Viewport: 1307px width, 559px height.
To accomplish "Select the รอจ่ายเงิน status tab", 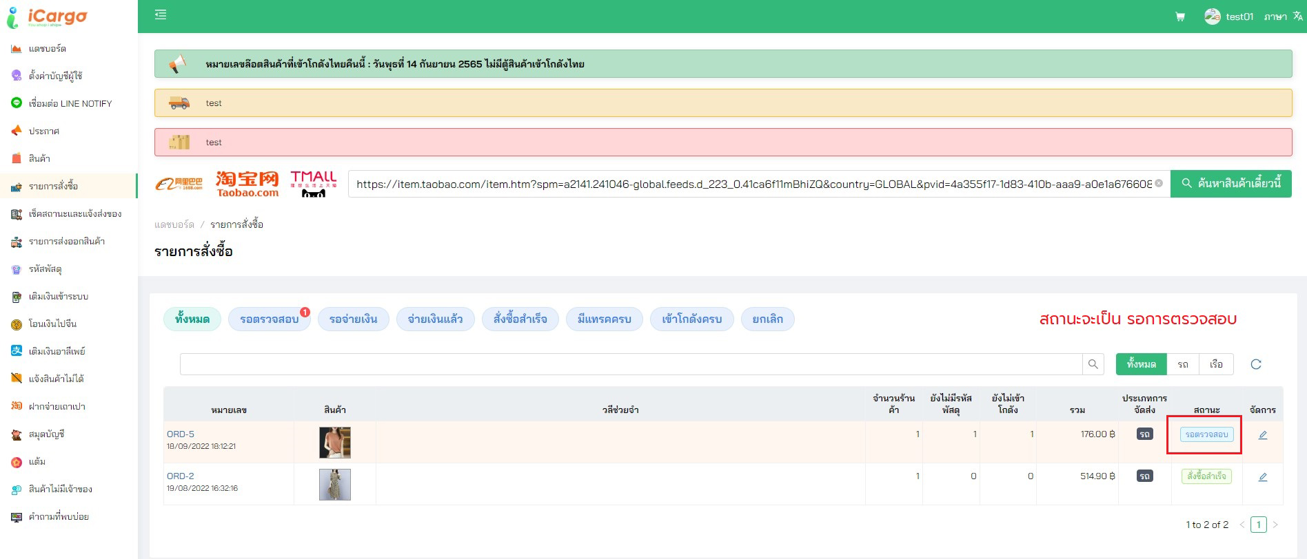I will 354,319.
